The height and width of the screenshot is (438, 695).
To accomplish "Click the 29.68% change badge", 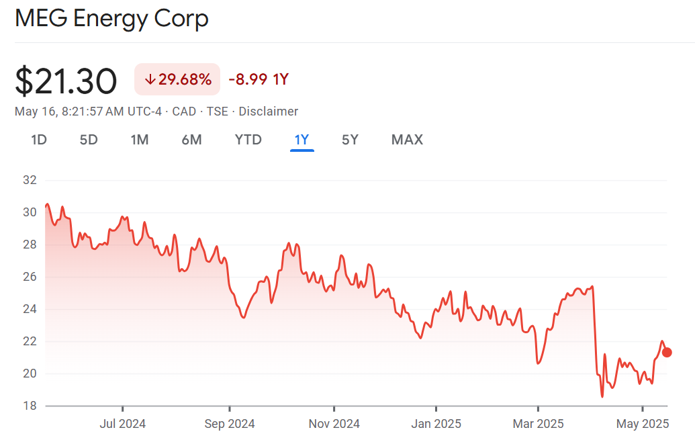I will click(177, 79).
